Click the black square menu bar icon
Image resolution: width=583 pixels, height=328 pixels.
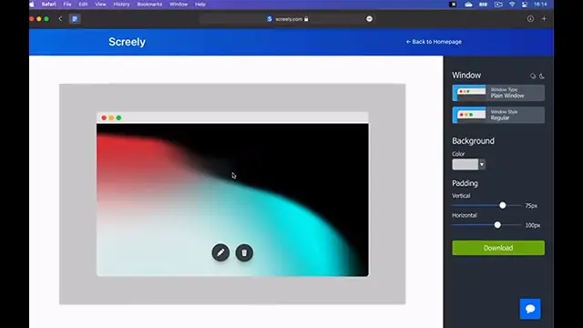point(453,5)
